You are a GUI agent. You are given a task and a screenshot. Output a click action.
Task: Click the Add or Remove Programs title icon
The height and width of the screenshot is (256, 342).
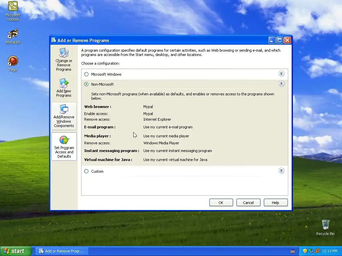pyautogui.click(x=54, y=40)
